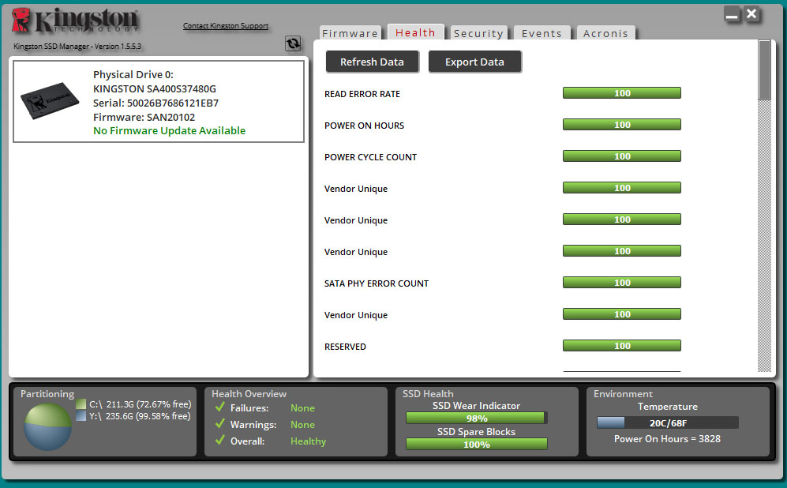787x488 pixels.
Task: Click the SSD Wear Indicator 98% bar
Action: pos(476,419)
